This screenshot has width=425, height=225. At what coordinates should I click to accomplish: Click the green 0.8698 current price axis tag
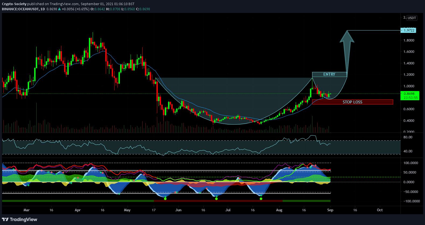409,94
